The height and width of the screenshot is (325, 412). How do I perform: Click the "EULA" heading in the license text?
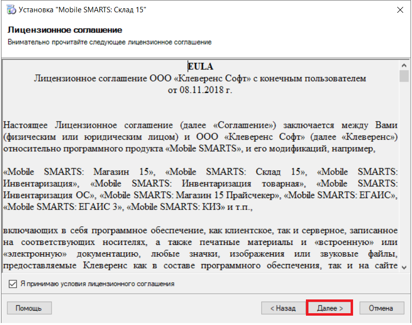tap(200, 66)
